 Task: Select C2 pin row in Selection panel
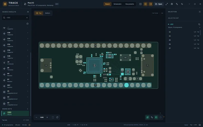184,32
